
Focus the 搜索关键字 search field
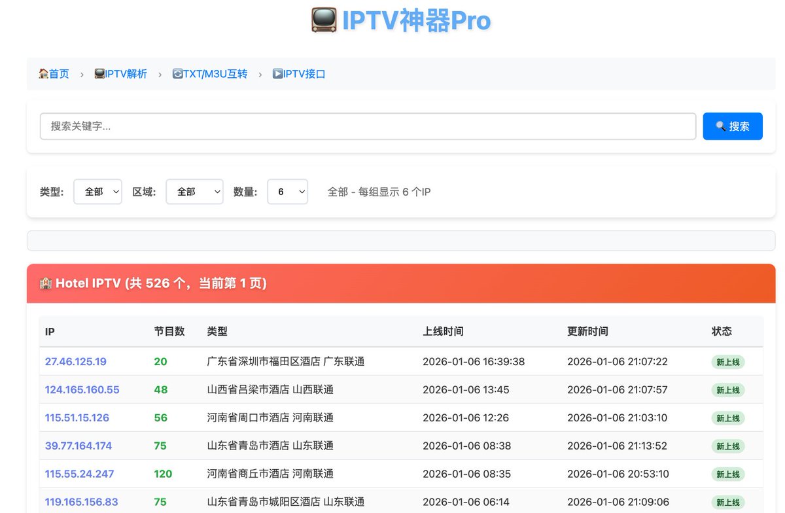point(368,126)
